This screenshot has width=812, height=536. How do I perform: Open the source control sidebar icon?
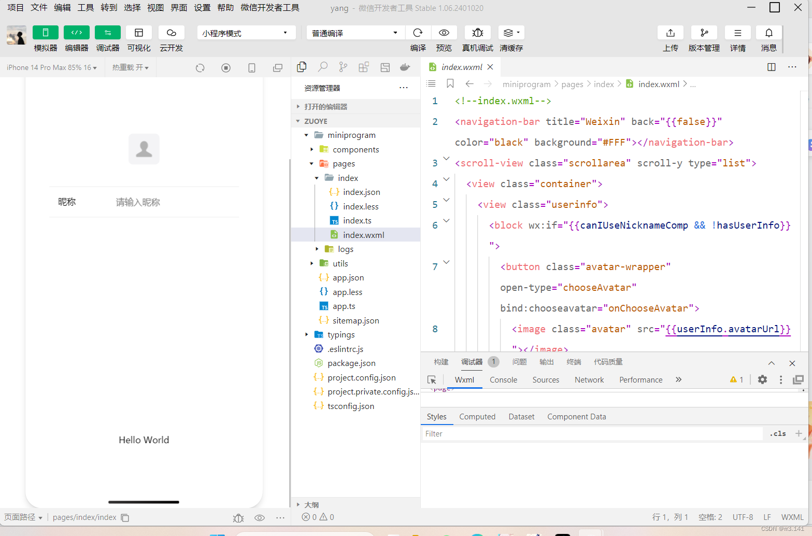[343, 67]
